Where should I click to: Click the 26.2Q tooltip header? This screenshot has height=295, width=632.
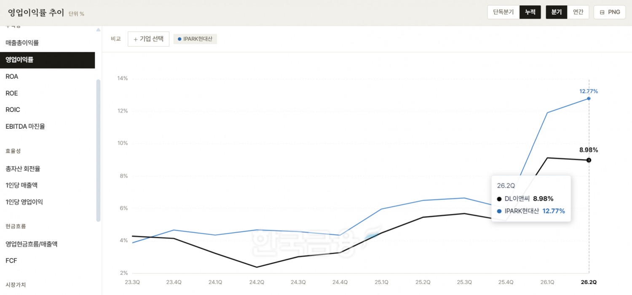click(506, 186)
